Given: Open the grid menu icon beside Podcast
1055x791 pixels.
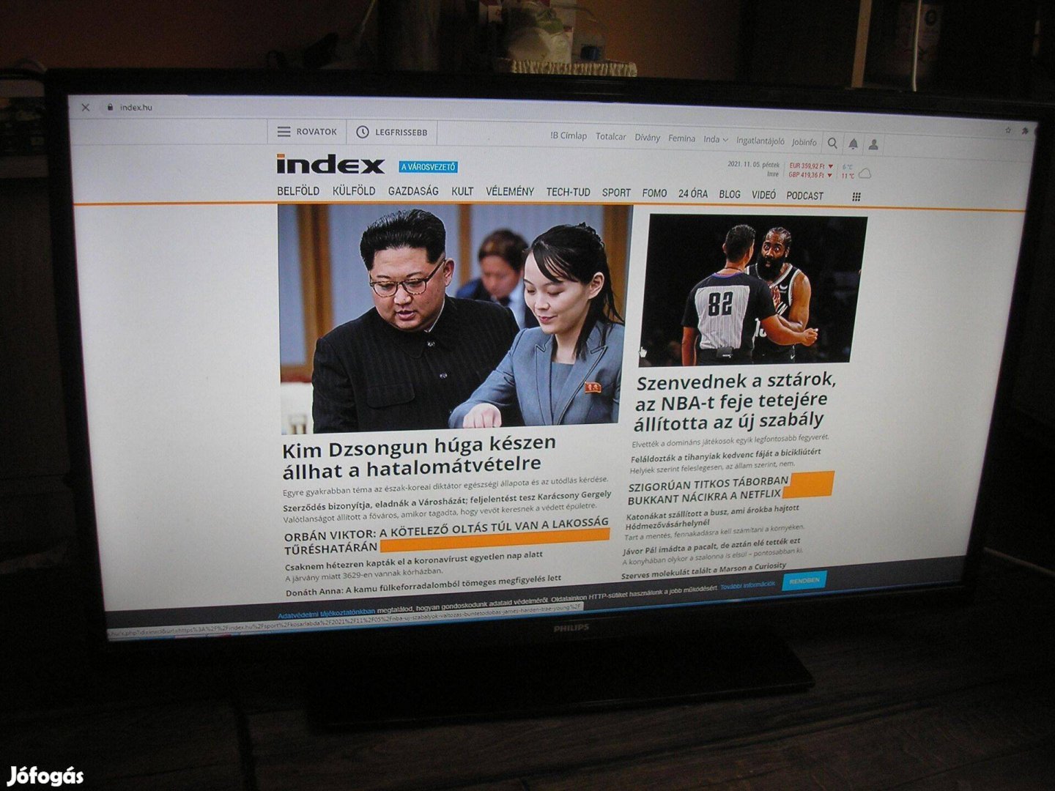Looking at the screenshot, I should point(856,196).
